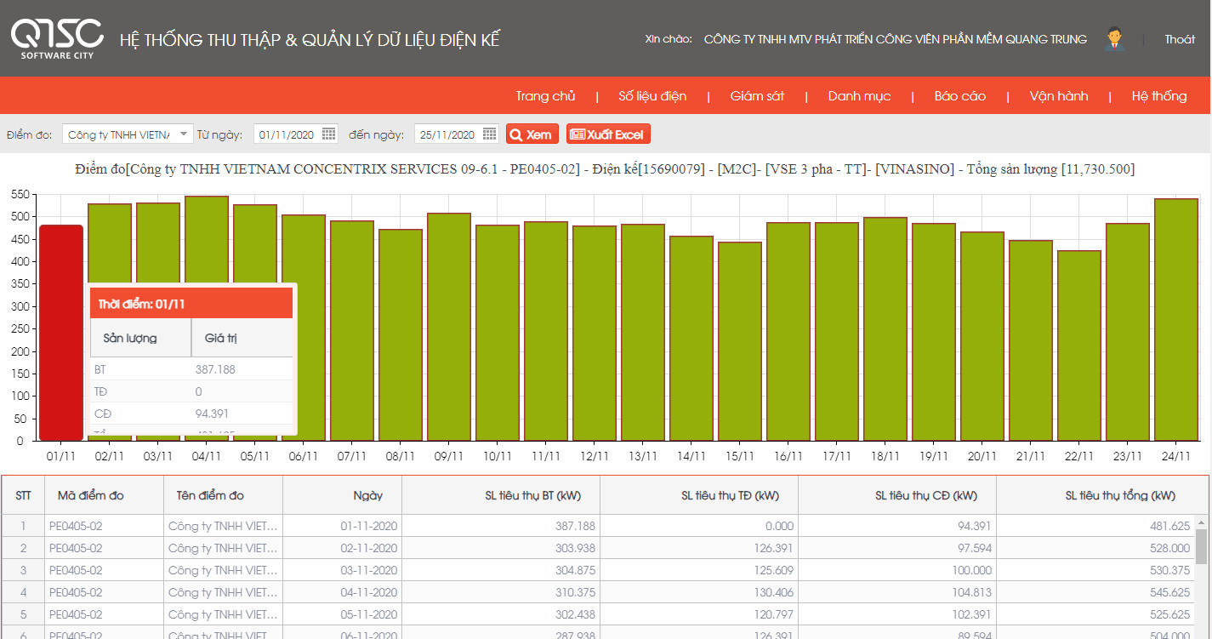1212x639 pixels.
Task: Select date cell 02-11-2020
Action: pos(342,548)
